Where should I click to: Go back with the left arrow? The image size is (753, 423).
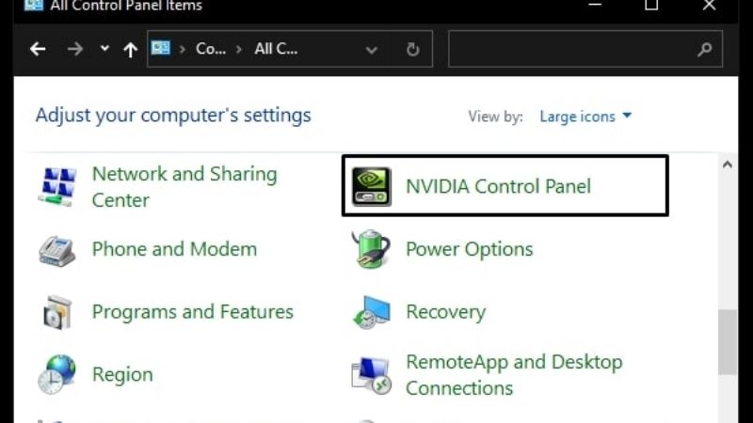coord(38,49)
